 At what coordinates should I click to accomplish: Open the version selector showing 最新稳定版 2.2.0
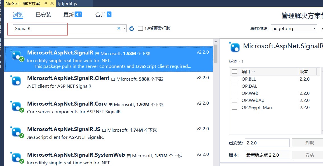(x=267, y=155)
